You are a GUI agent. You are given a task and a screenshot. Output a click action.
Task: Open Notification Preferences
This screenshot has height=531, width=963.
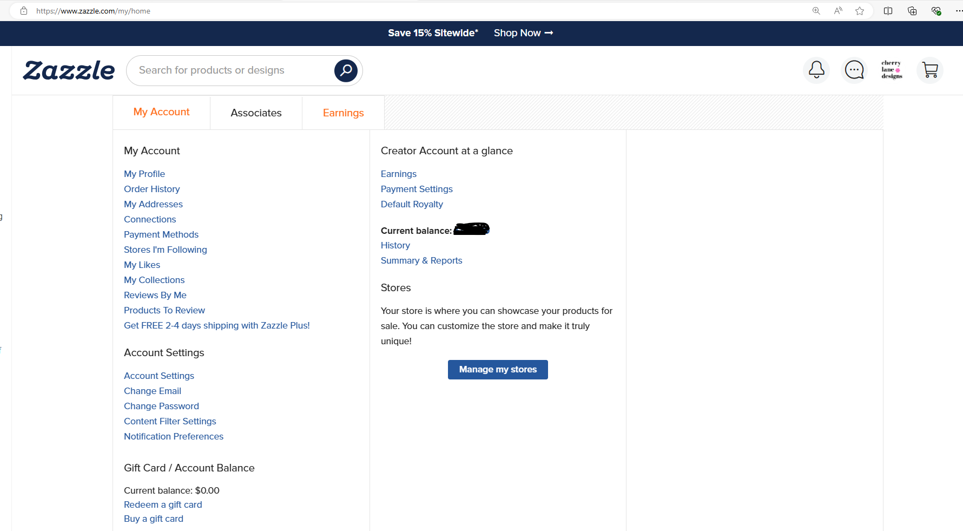174,436
